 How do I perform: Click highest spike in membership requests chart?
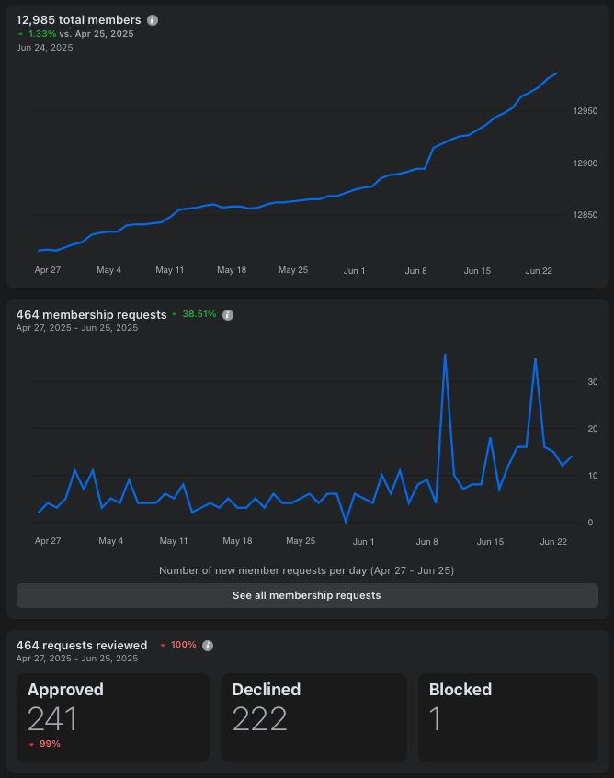445,354
